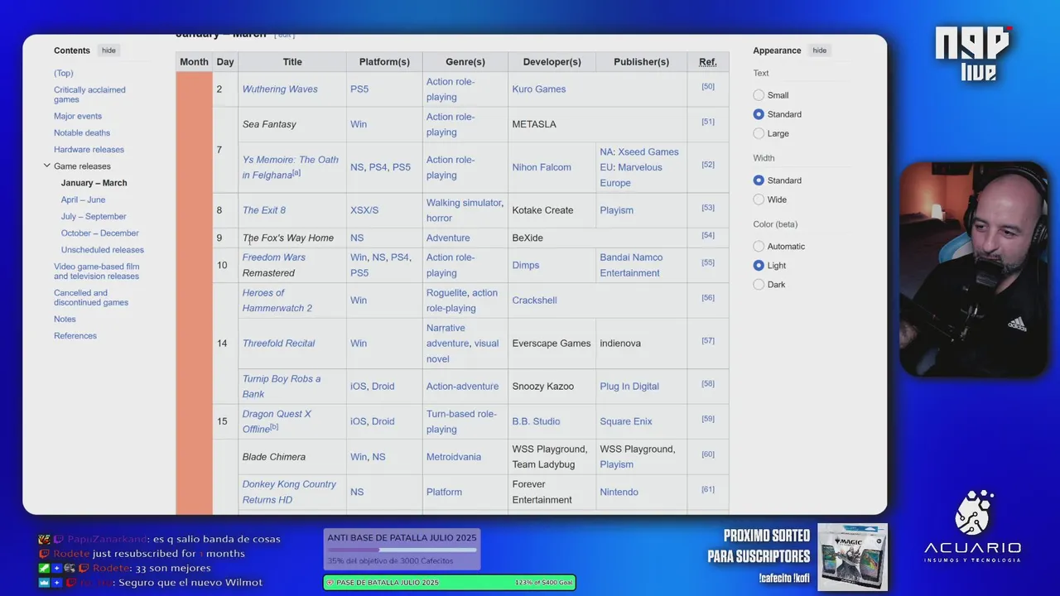Choose the Dark color mode

[x=759, y=285]
